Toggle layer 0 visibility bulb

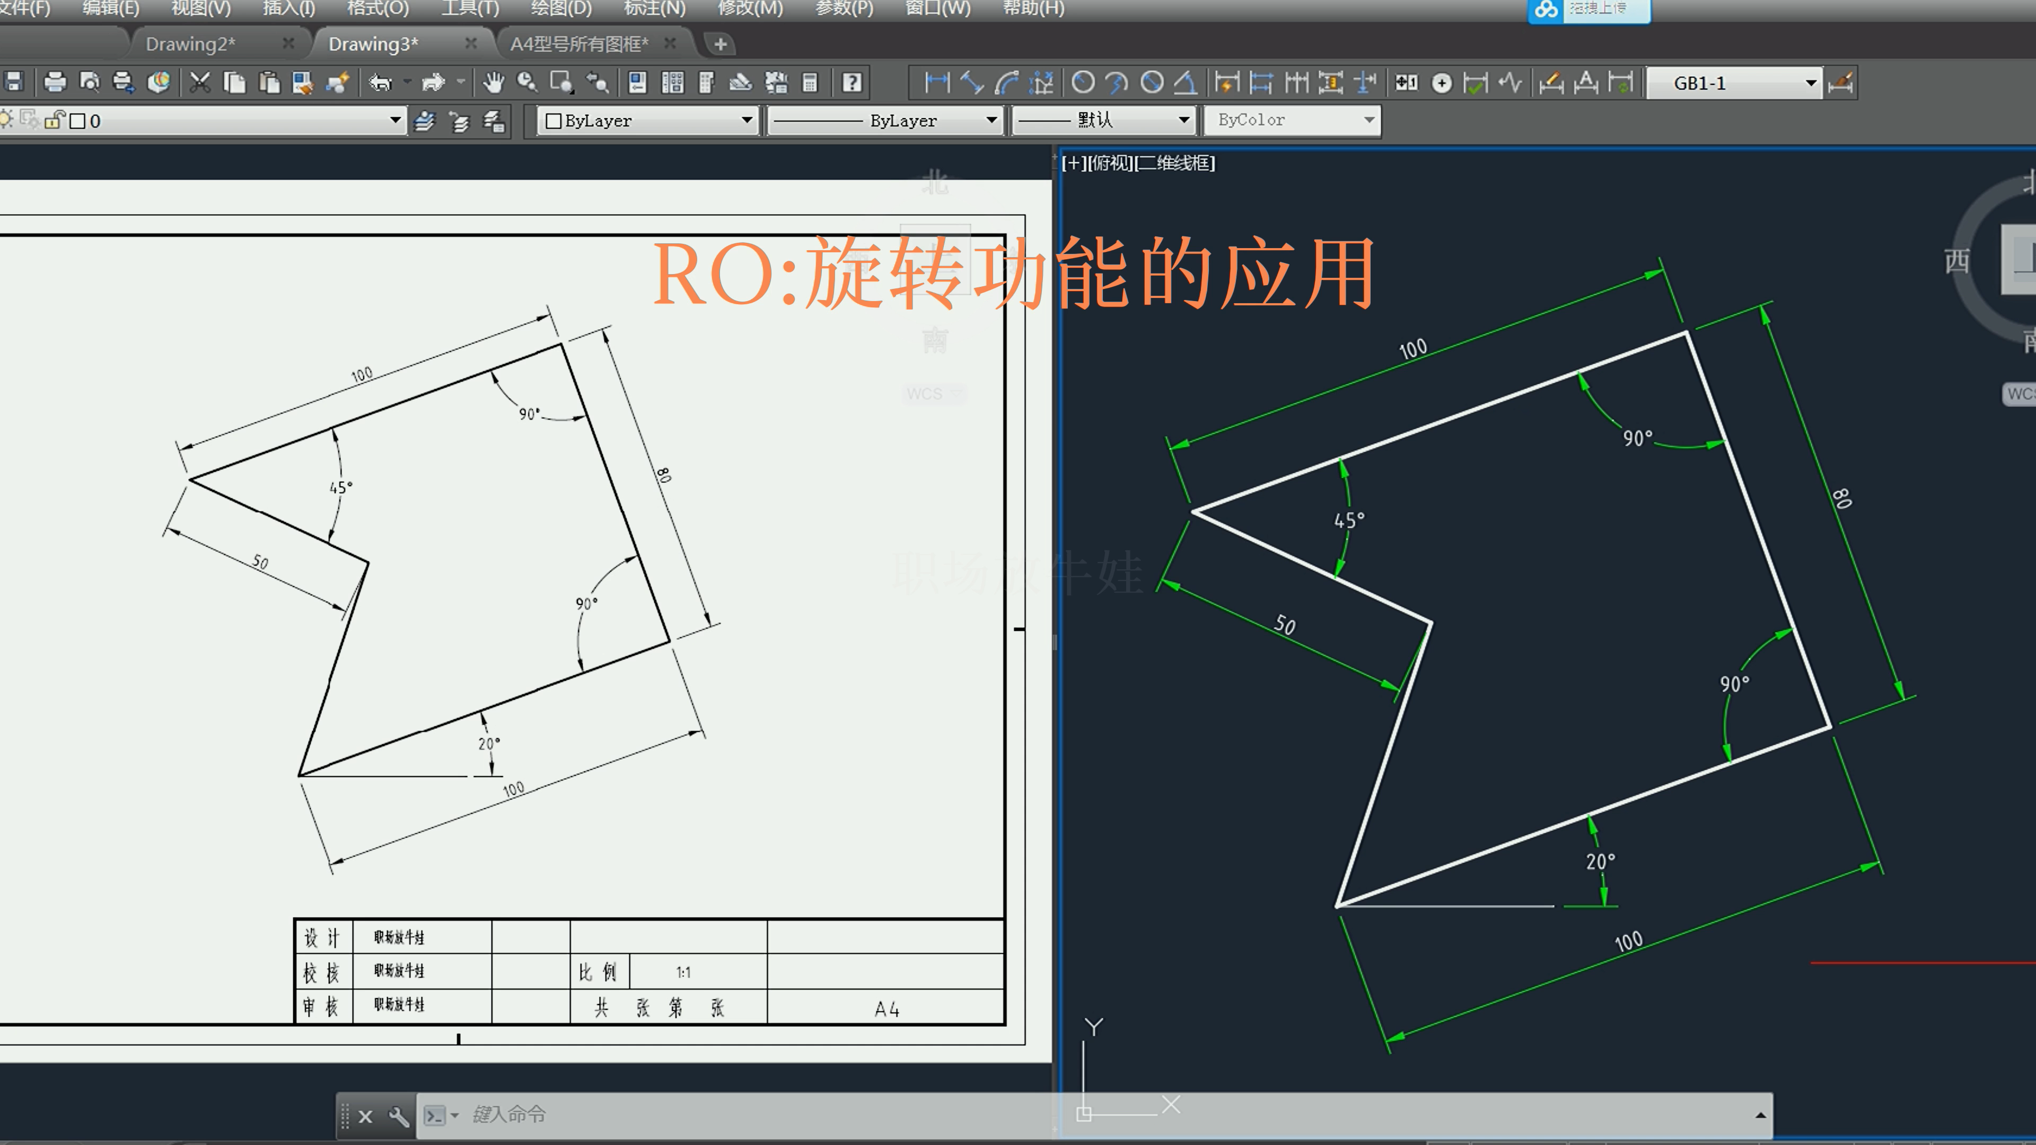pos(6,120)
